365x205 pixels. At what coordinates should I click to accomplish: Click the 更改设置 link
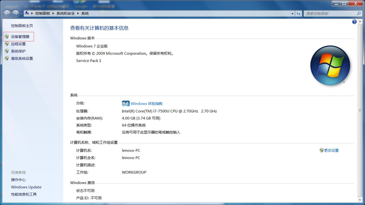(x=331, y=150)
